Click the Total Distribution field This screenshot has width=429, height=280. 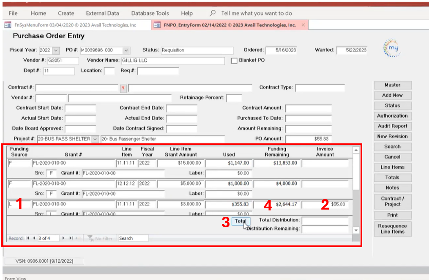click(325, 220)
